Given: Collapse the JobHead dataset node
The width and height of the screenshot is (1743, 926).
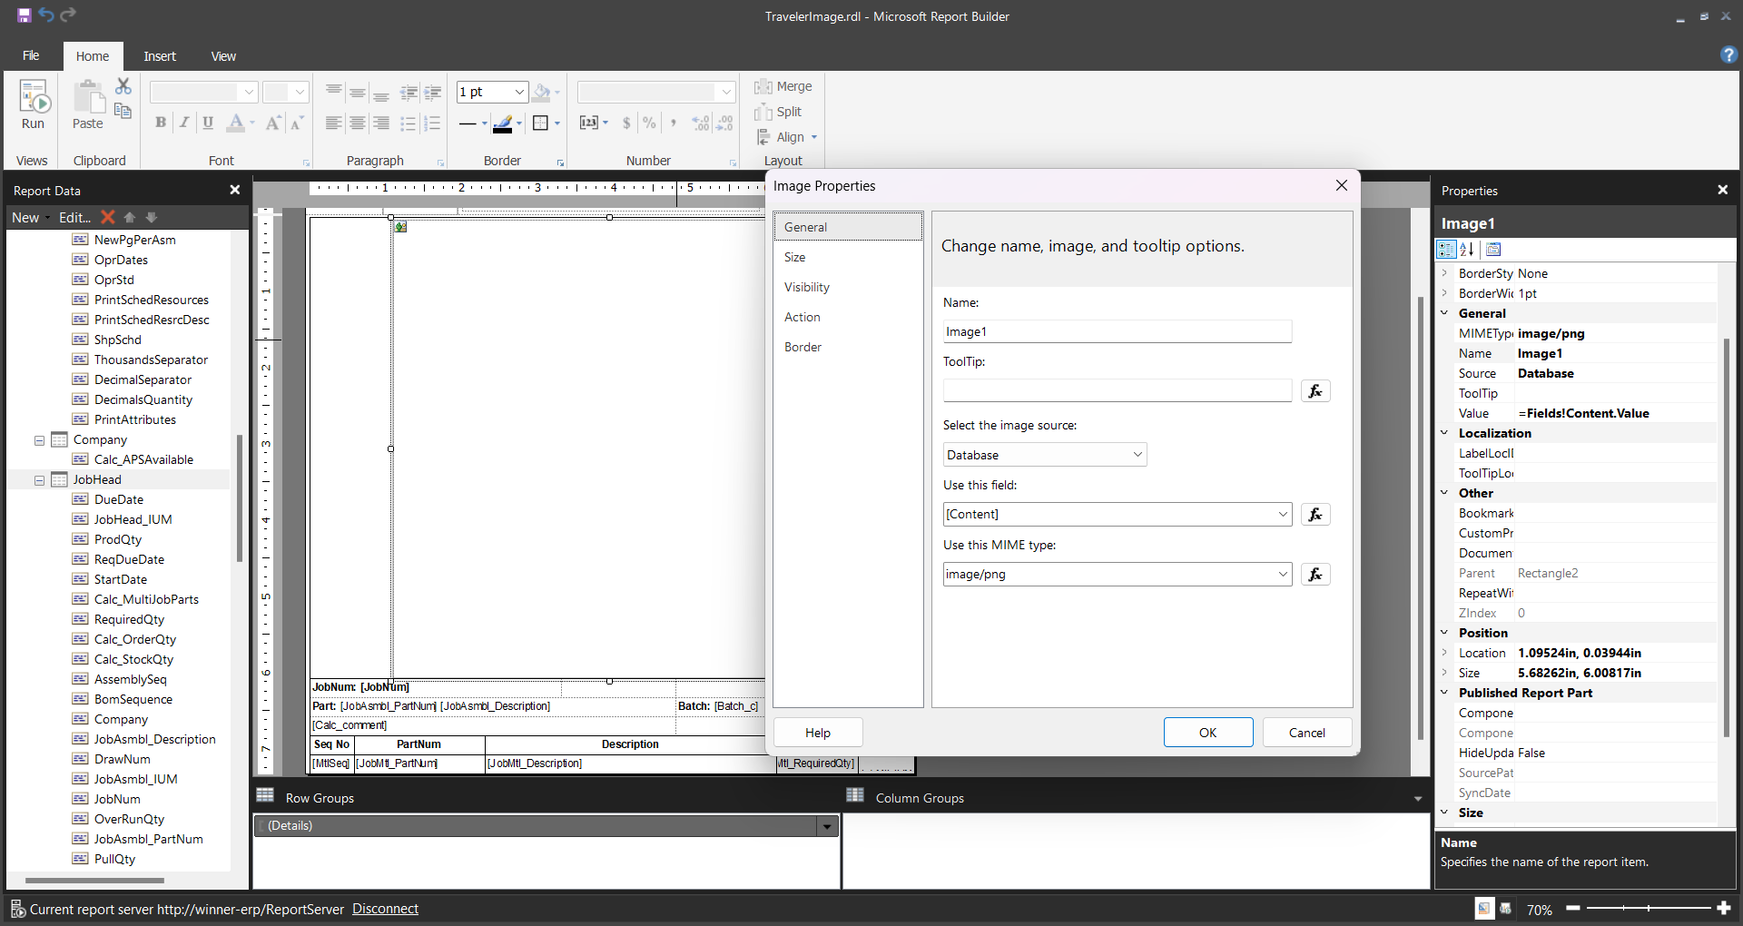Looking at the screenshot, I should 39,480.
